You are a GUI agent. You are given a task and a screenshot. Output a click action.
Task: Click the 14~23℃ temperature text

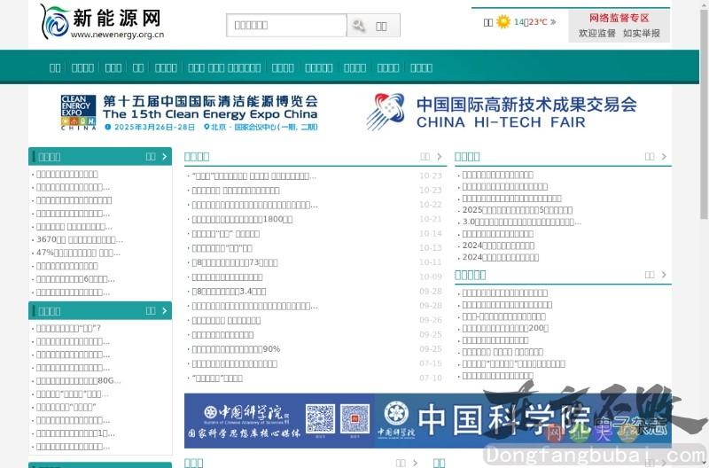pyautogui.click(x=530, y=21)
